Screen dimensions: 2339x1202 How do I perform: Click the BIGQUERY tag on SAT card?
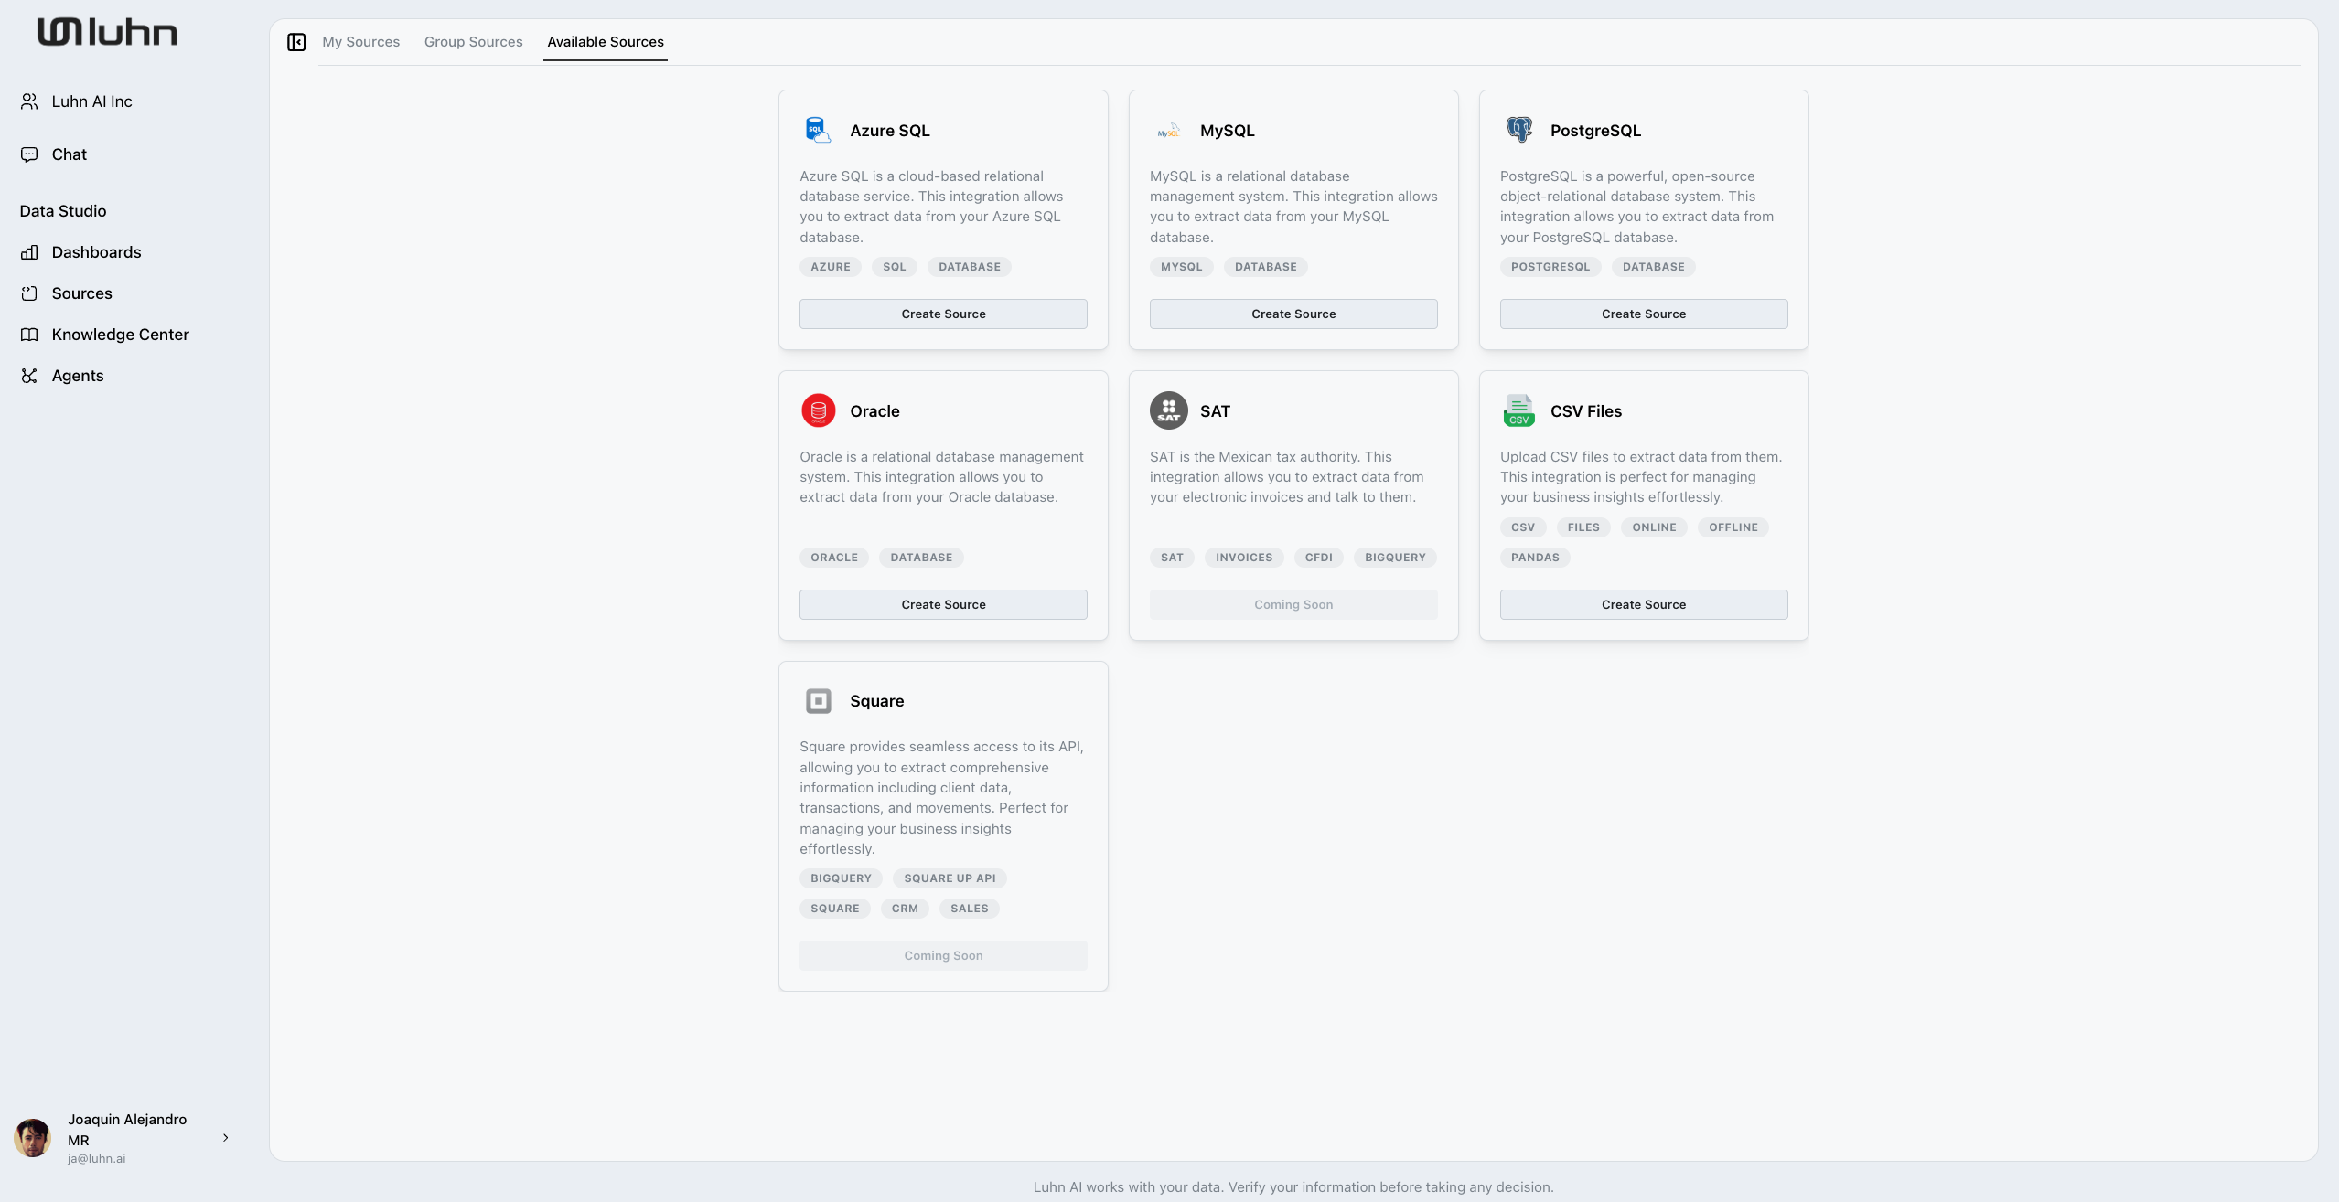coord(1395,558)
